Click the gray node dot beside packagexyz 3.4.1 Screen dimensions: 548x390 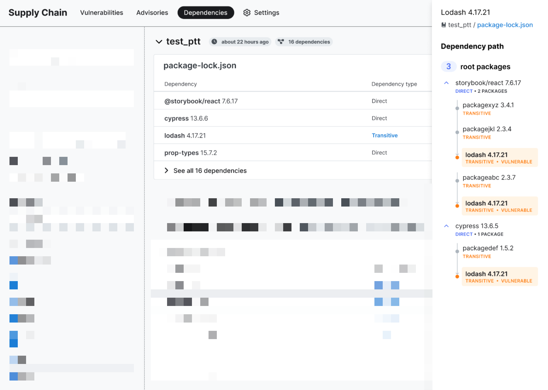(x=457, y=109)
